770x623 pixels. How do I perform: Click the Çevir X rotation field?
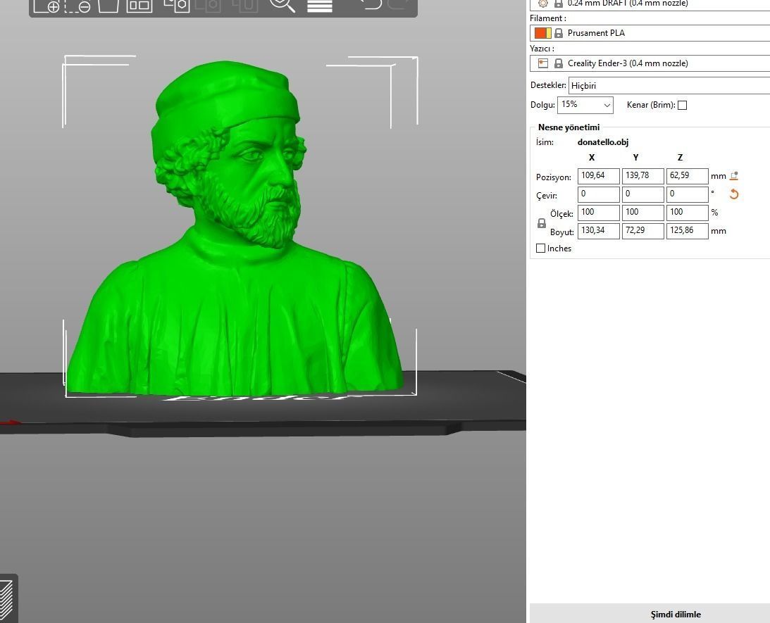[x=599, y=194]
